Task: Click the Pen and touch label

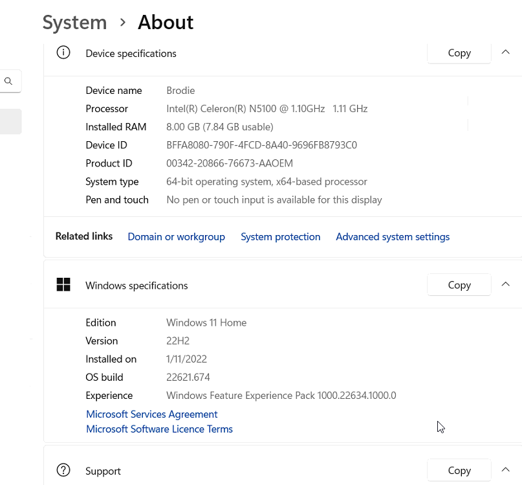Action: pos(117,200)
